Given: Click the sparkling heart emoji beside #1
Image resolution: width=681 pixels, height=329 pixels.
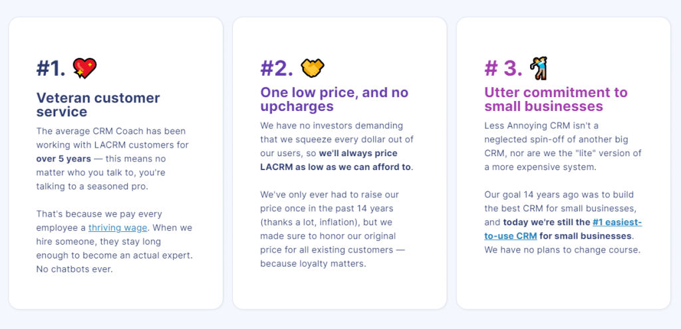Looking at the screenshot, I should pos(84,68).
